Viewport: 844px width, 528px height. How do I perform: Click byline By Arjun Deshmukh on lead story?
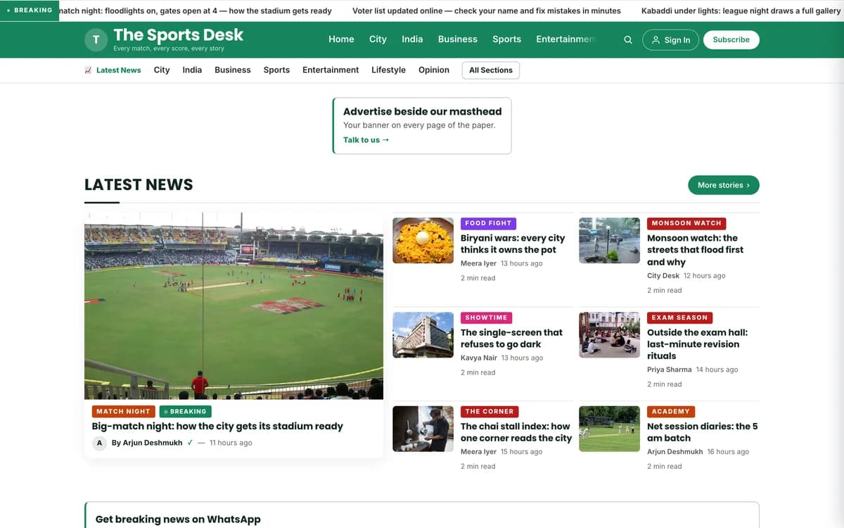click(x=147, y=443)
